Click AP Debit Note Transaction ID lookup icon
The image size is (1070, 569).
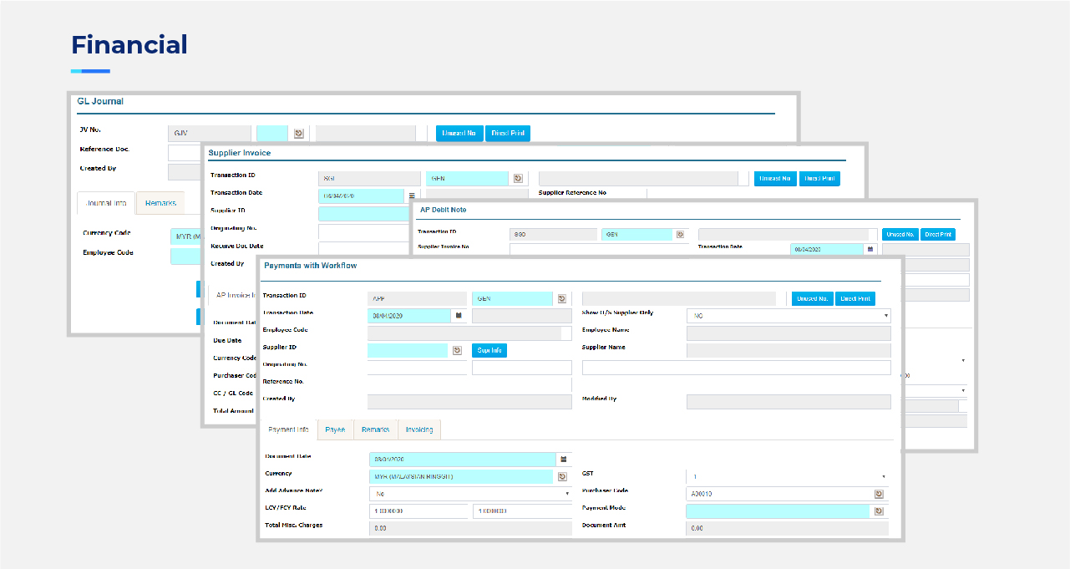(680, 235)
